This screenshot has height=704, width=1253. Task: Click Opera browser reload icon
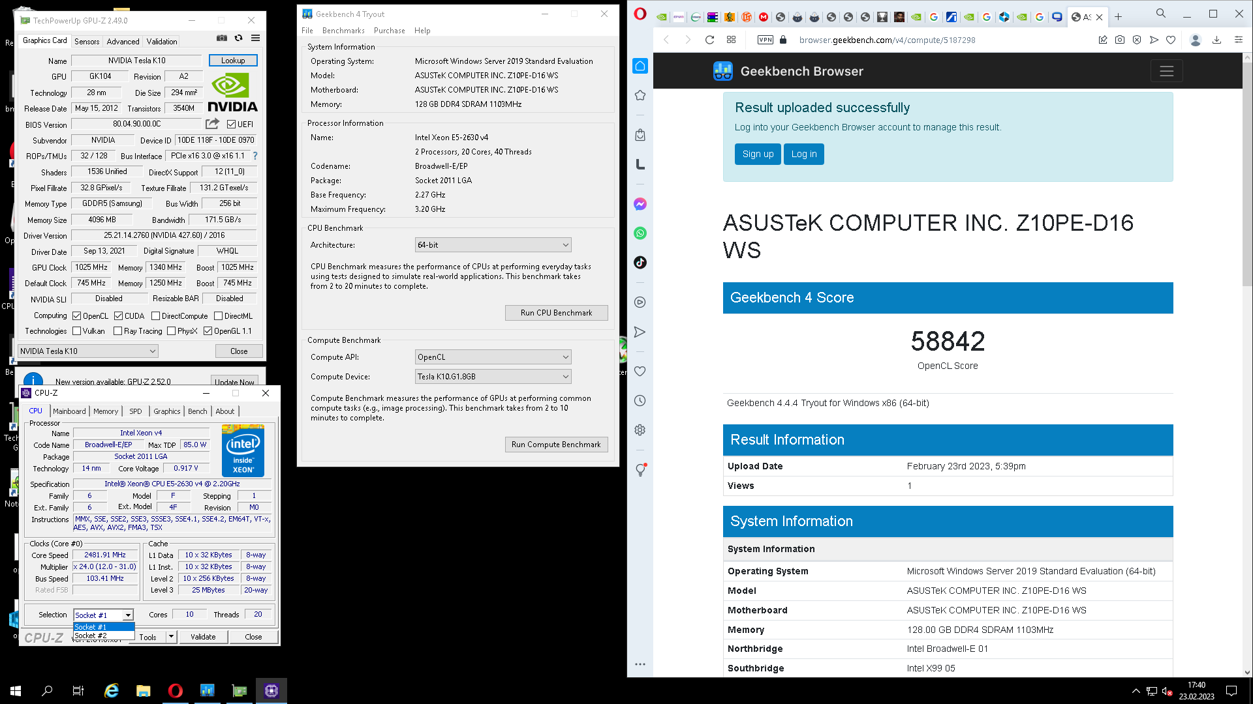click(709, 40)
